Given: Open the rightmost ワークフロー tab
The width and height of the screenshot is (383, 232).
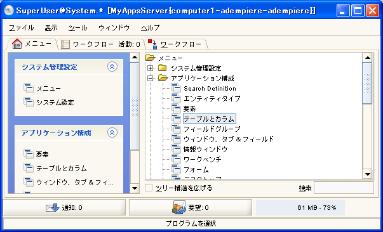Looking at the screenshot, I should point(177,44).
